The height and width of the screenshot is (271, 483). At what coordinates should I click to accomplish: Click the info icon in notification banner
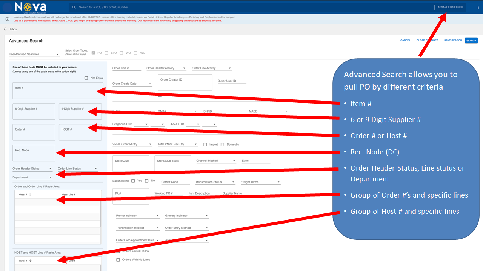[x=8, y=19]
